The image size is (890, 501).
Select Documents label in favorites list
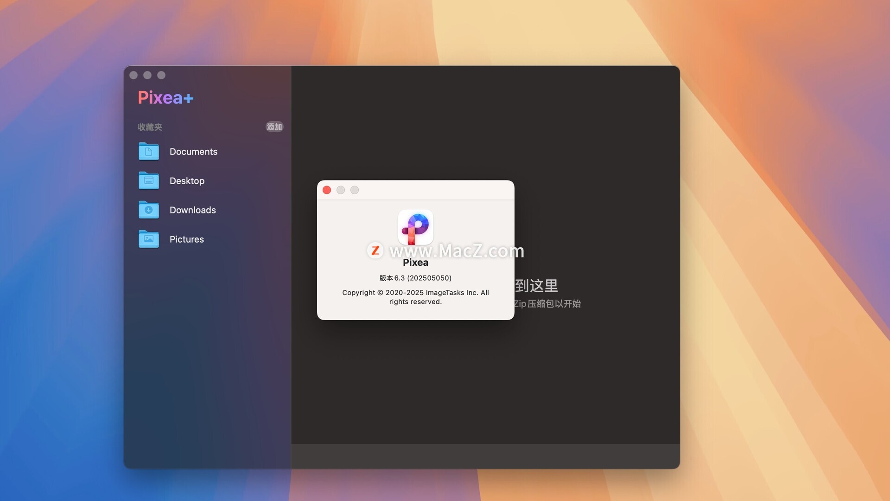pos(193,152)
